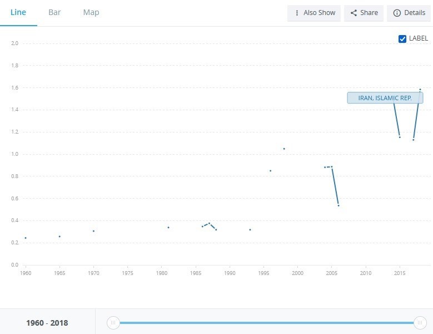
Task: Click the 1965 data point
Action: coord(59,237)
